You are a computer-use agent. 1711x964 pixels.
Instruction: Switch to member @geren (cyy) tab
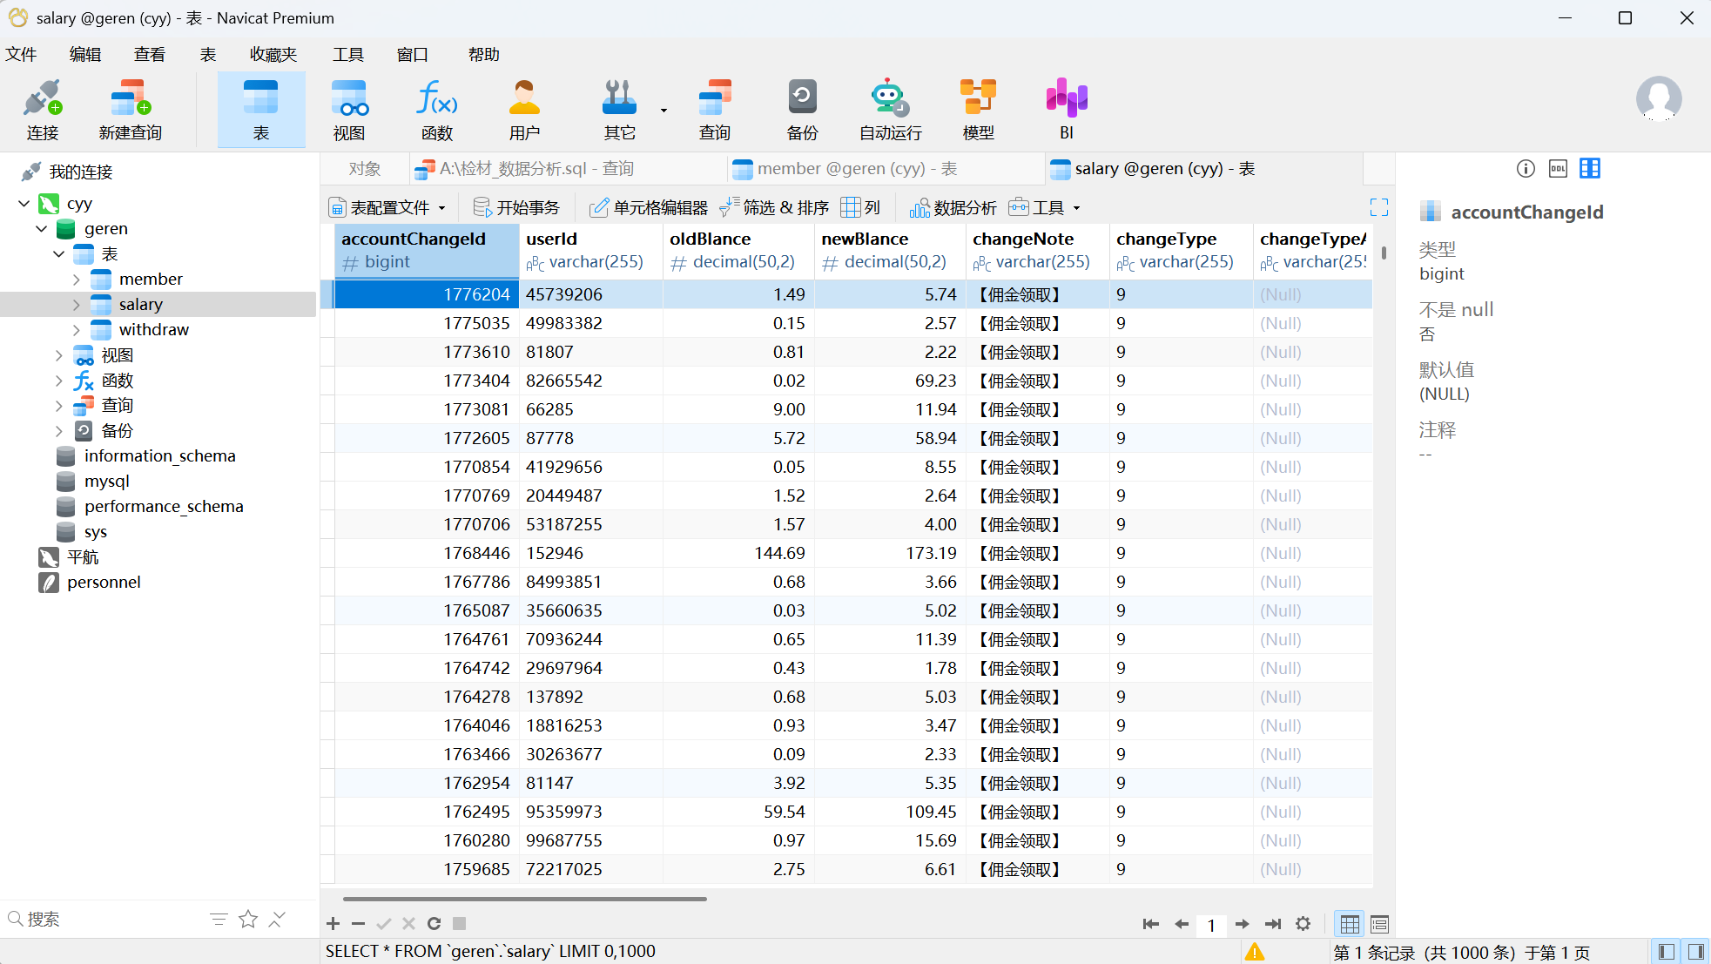click(857, 169)
